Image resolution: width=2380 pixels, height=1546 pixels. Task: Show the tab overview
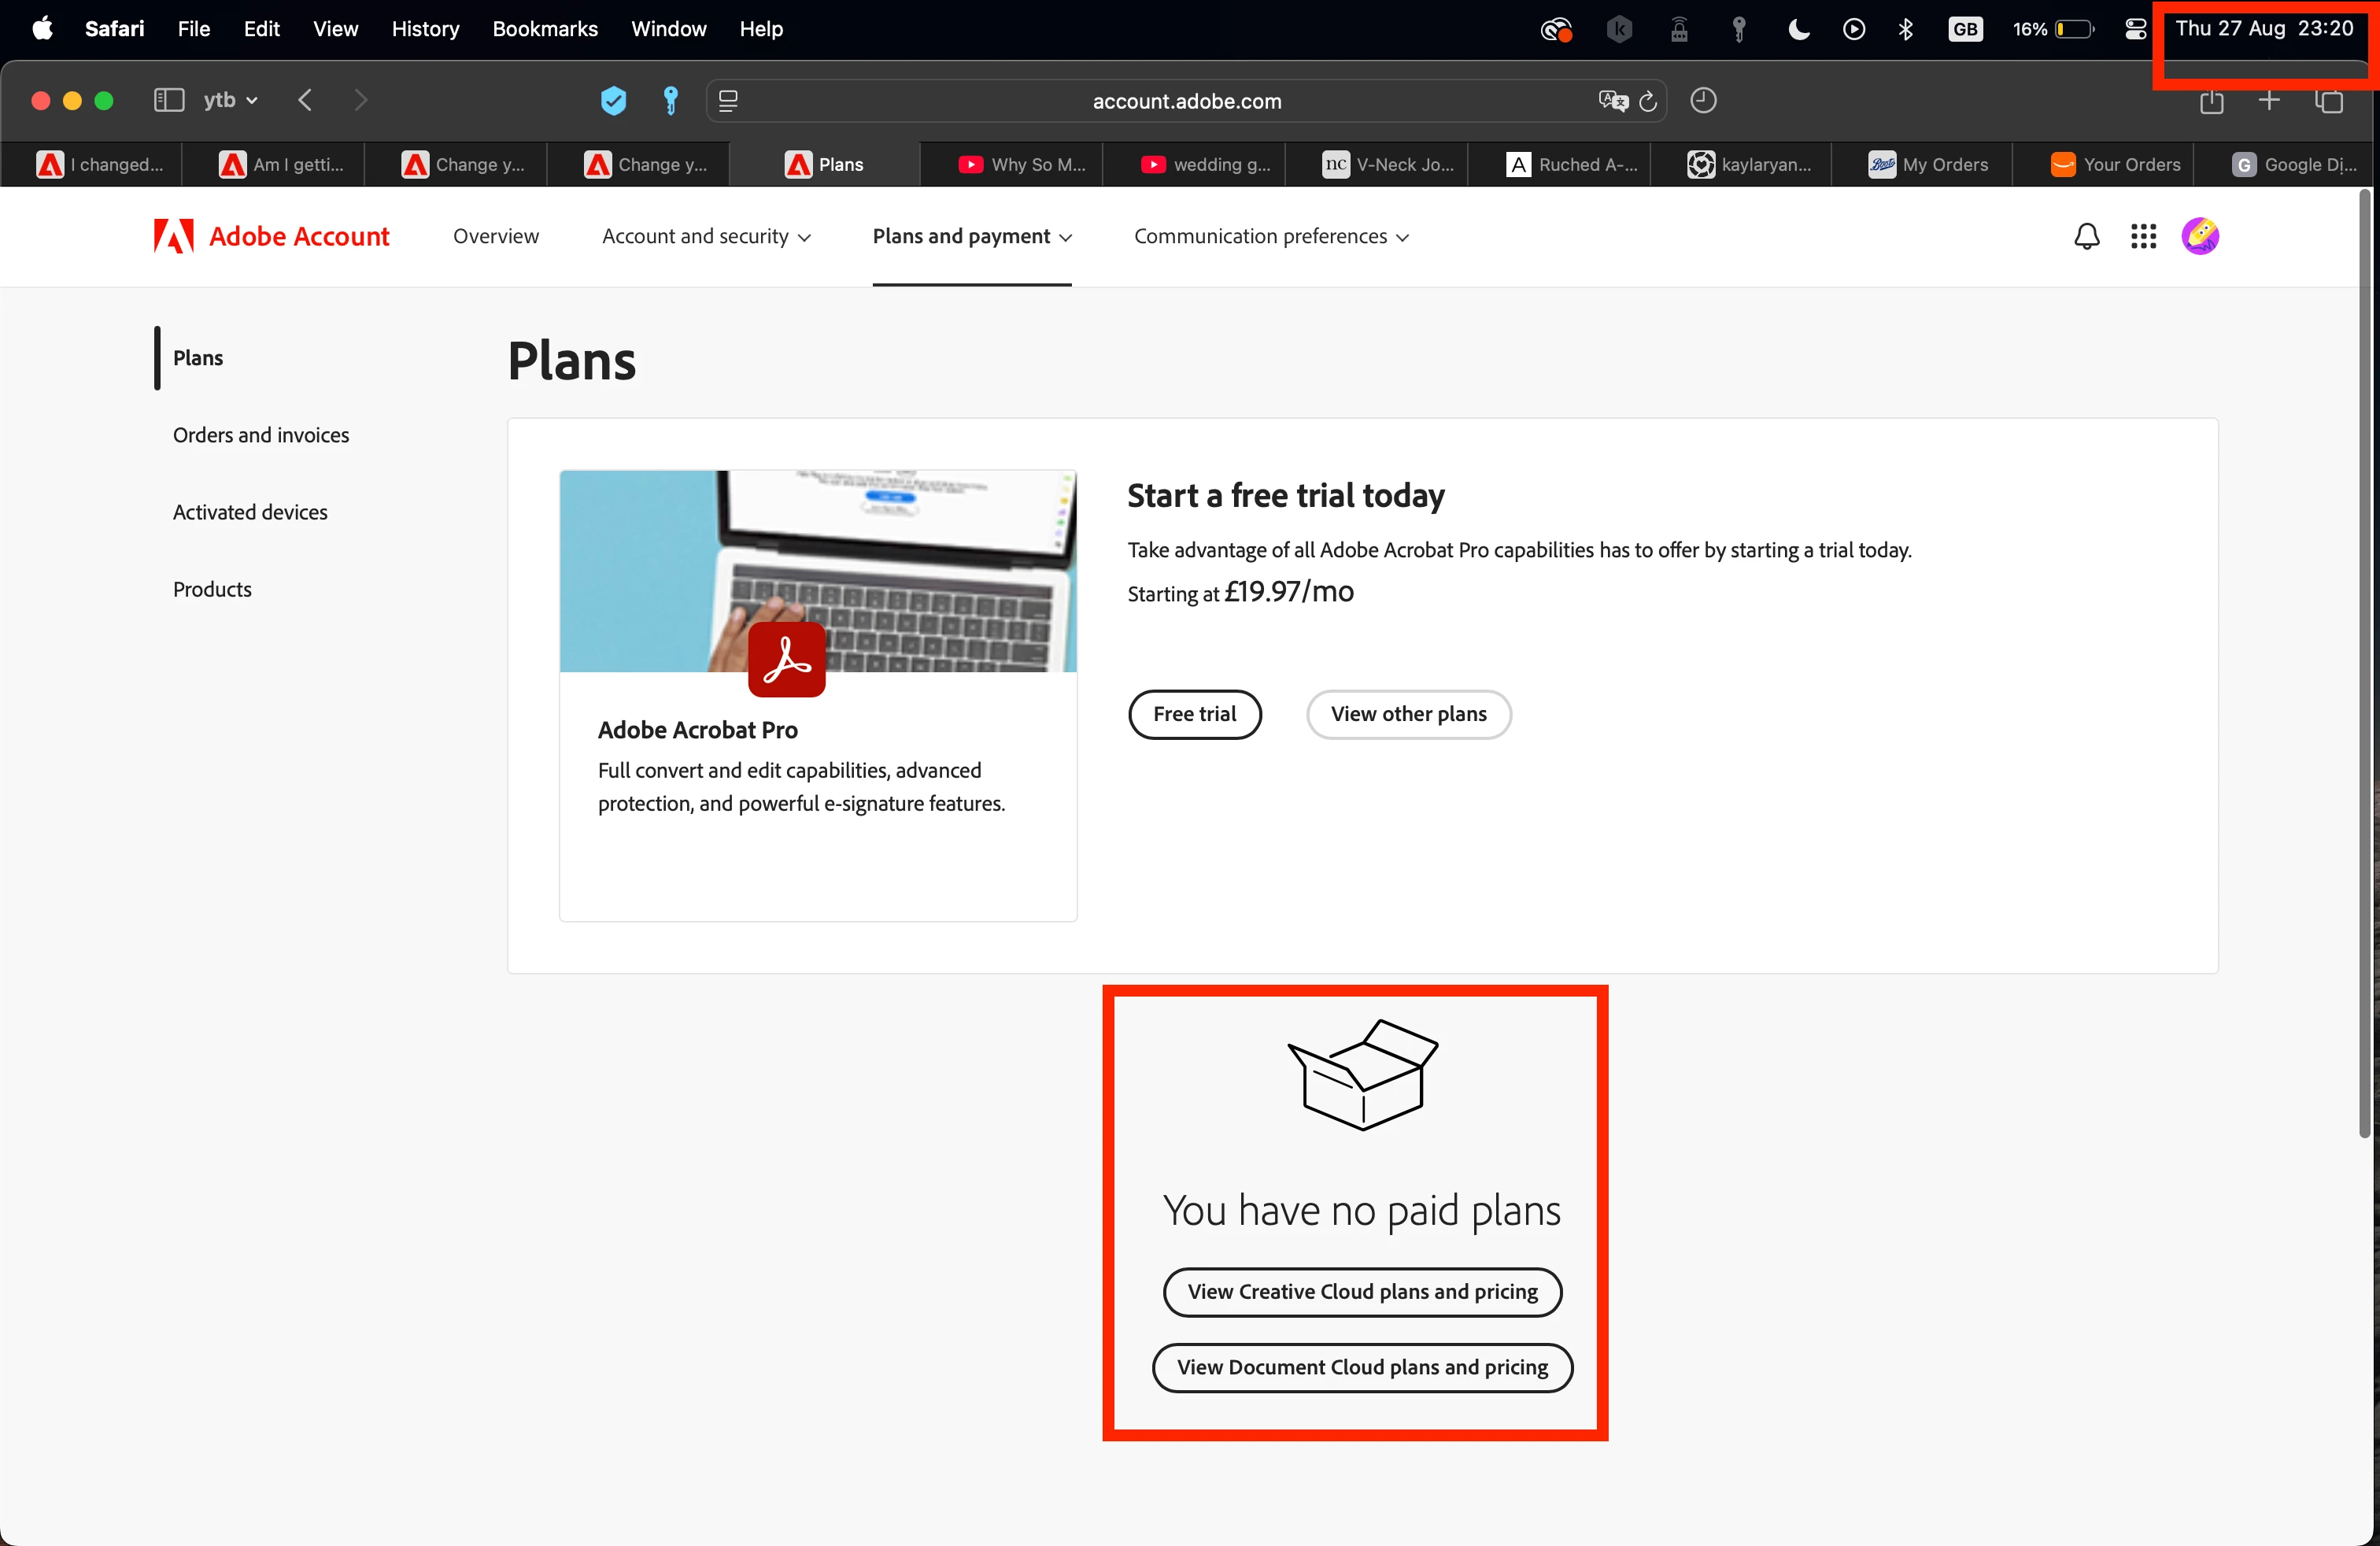[2329, 100]
